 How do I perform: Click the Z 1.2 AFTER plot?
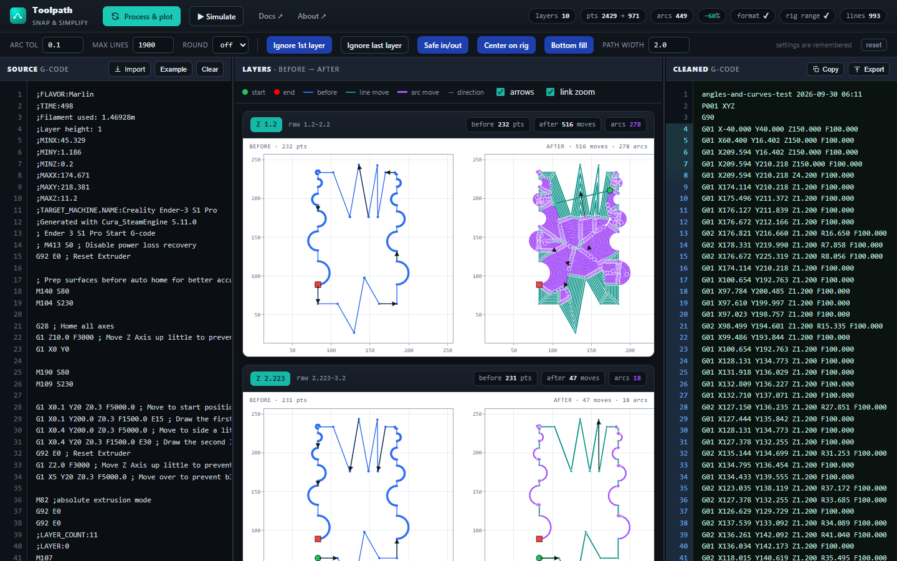tap(569, 249)
